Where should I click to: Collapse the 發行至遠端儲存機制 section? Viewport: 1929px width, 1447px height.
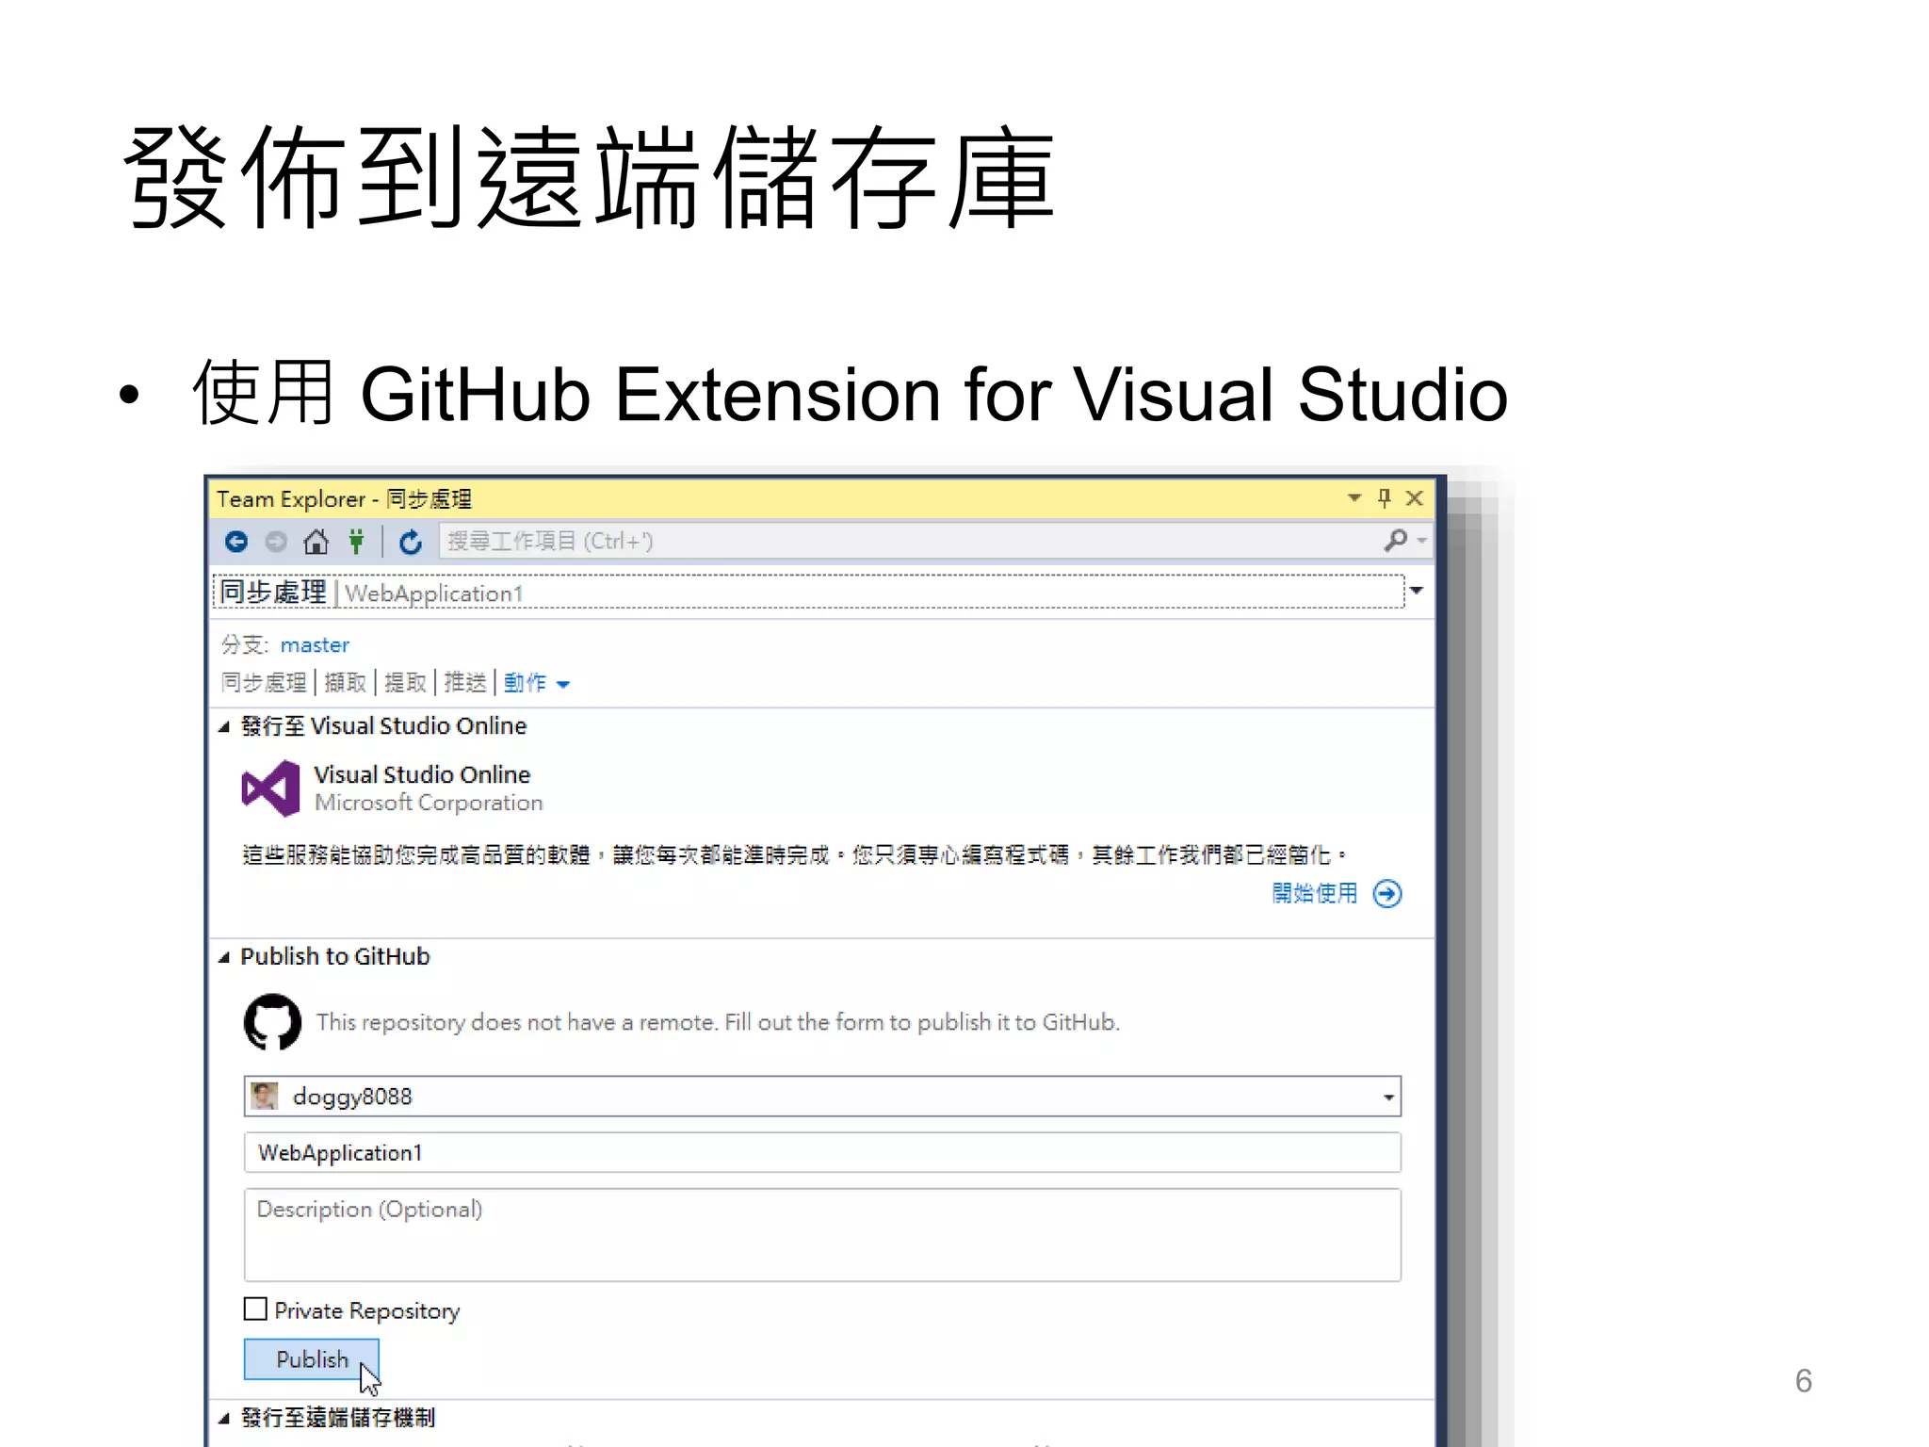click(x=224, y=1418)
